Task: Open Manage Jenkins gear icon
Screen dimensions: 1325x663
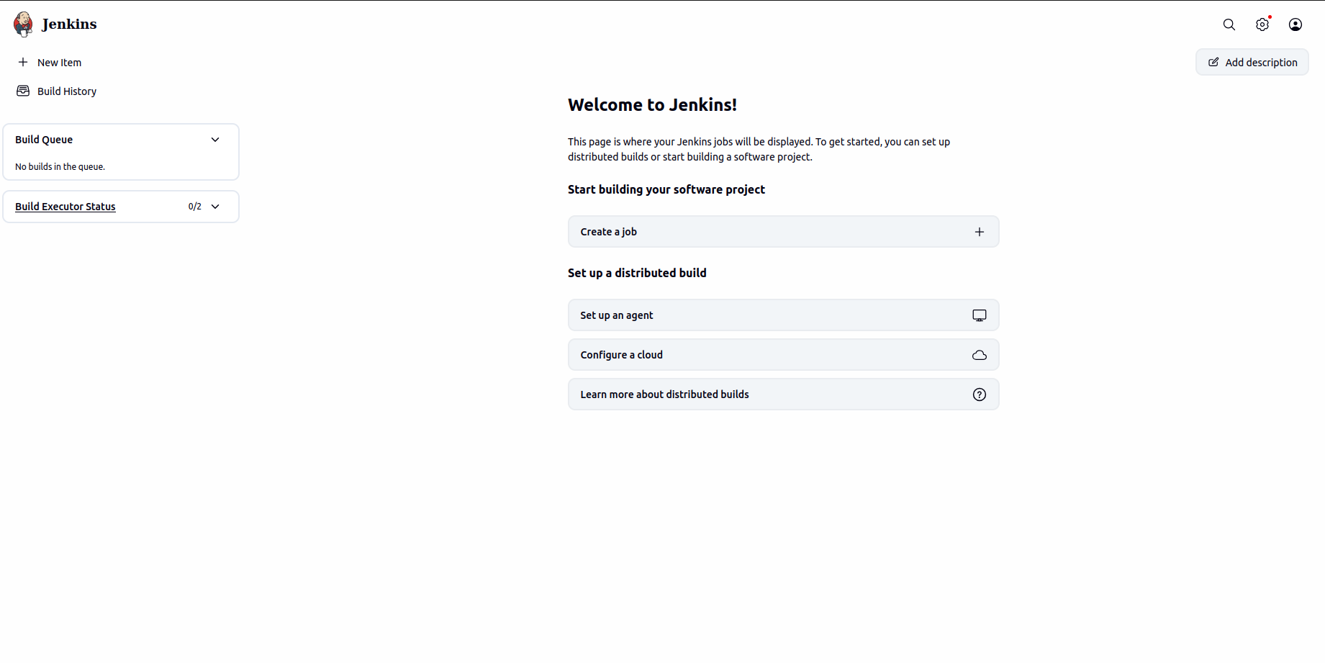Action: [1262, 24]
